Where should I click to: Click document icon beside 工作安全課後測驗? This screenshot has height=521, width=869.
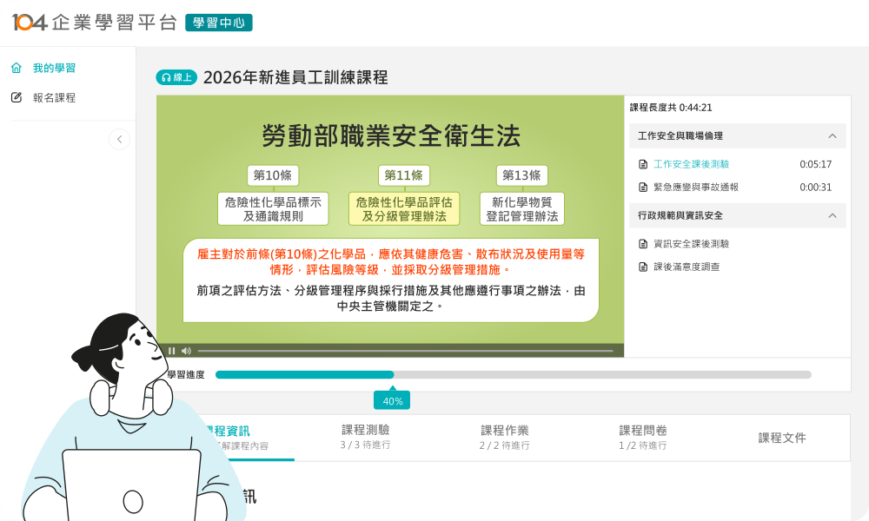pyautogui.click(x=643, y=164)
